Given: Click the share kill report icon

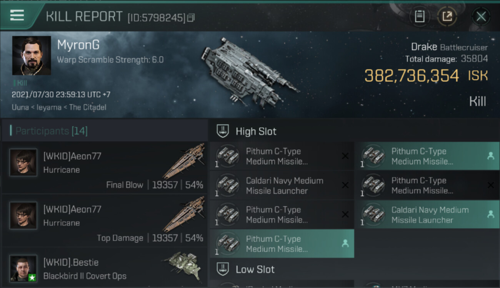Looking at the screenshot, I should point(447,17).
